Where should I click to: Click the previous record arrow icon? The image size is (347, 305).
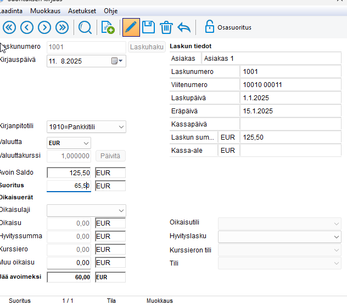27,27
